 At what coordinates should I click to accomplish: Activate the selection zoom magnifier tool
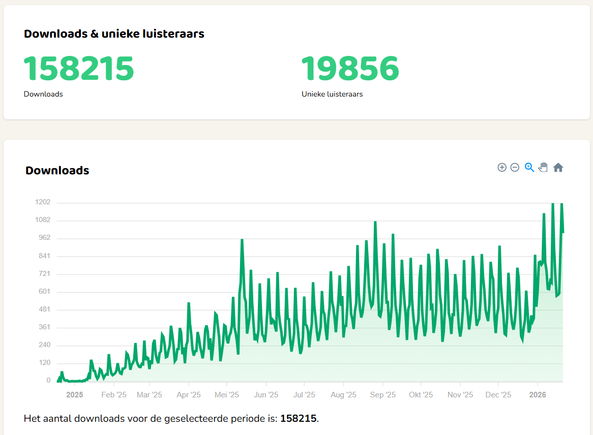pos(529,167)
